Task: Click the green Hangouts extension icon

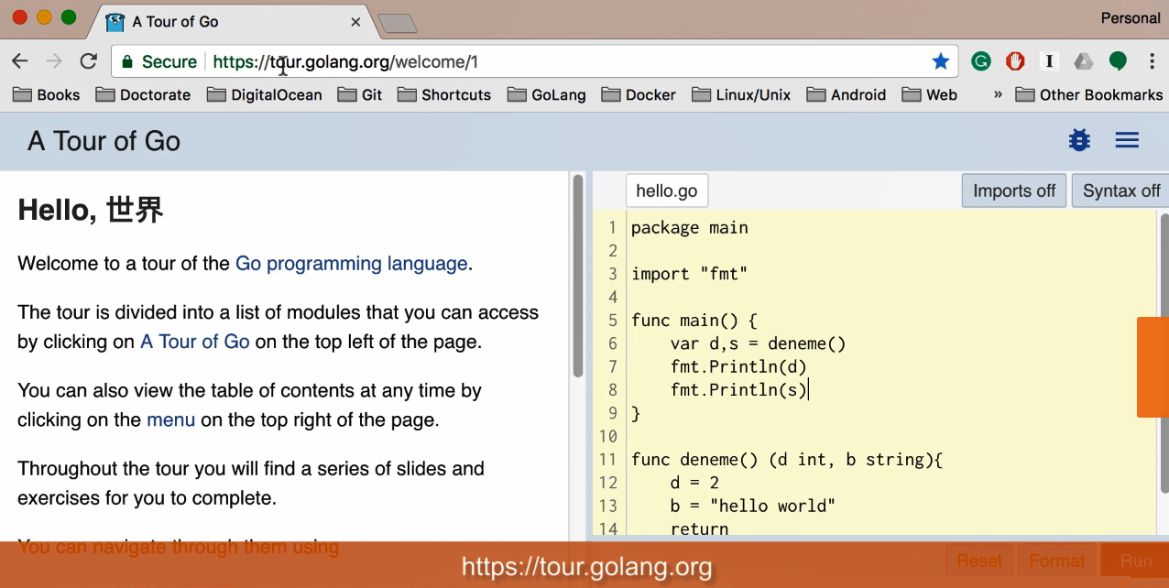Action: coord(1118,61)
